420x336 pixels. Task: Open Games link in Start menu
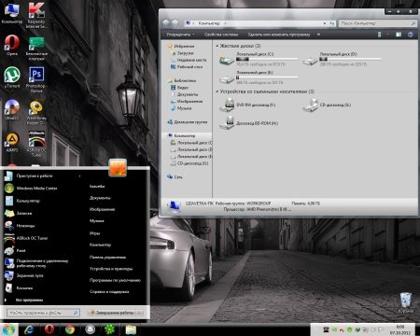[x=94, y=233]
